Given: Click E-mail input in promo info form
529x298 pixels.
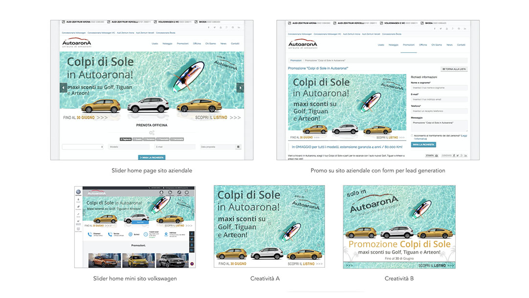Looking at the screenshot, I should tap(439, 100).
